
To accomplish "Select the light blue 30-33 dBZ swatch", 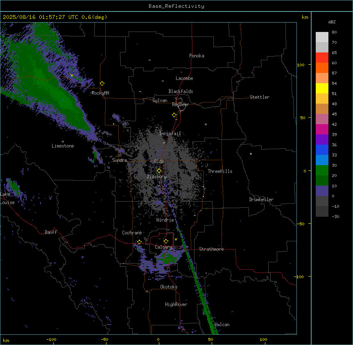I will 322,160.
